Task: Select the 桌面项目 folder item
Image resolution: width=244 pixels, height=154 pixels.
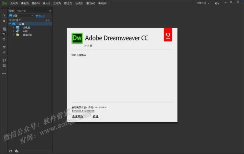Action: 28,35
